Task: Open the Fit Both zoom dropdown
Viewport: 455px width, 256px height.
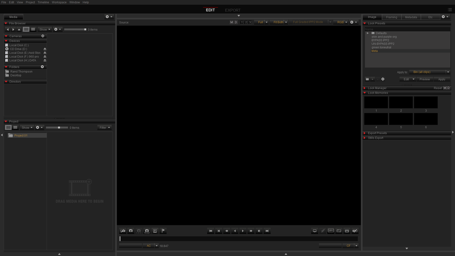Action: tap(280, 22)
